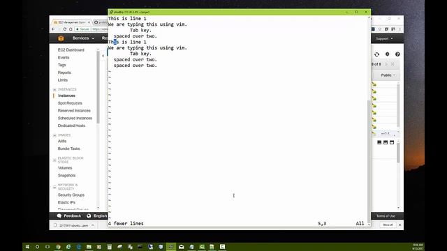Open Dedicated Hosts in the sidebar
The image size is (447, 251).
click(71, 125)
